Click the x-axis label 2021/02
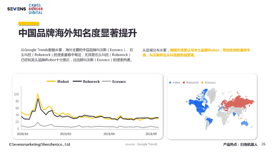 pyautogui.click(x=66, y=134)
